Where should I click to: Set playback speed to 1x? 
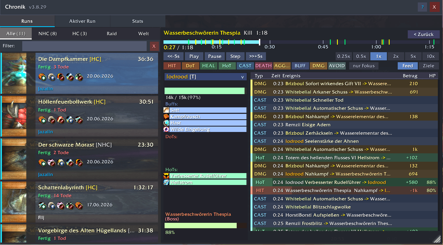point(378,56)
